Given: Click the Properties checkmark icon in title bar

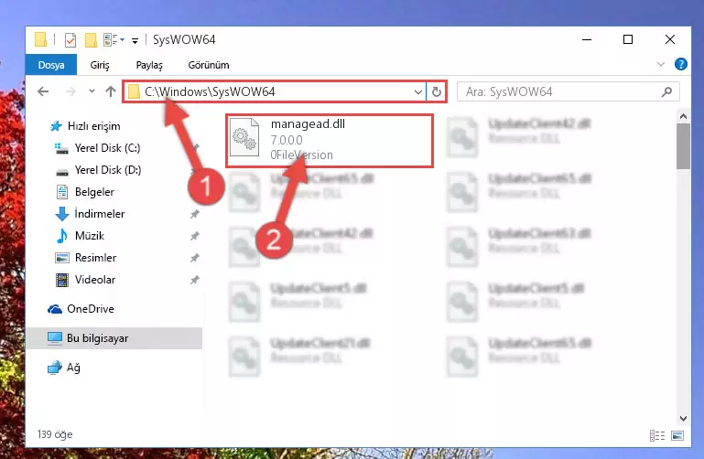Looking at the screenshot, I should click(x=70, y=40).
